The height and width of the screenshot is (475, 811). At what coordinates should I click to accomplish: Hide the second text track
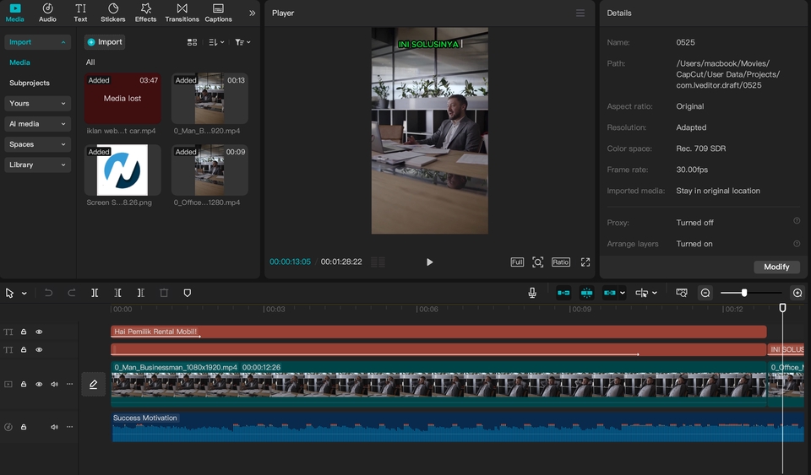(x=39, y=349)
